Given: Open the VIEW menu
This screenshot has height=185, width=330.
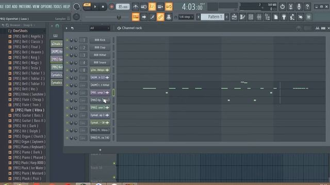Looking at the screenshot, I should (36, 7).
